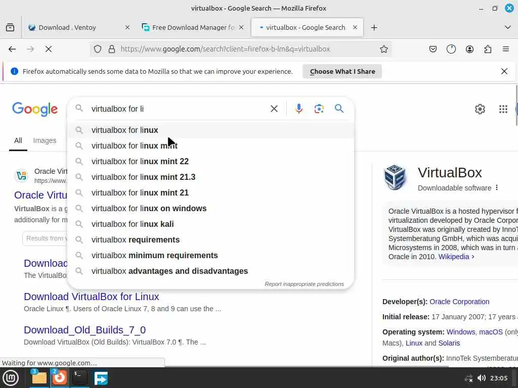Open the file manager in taskbar

(x=39, y=378)
